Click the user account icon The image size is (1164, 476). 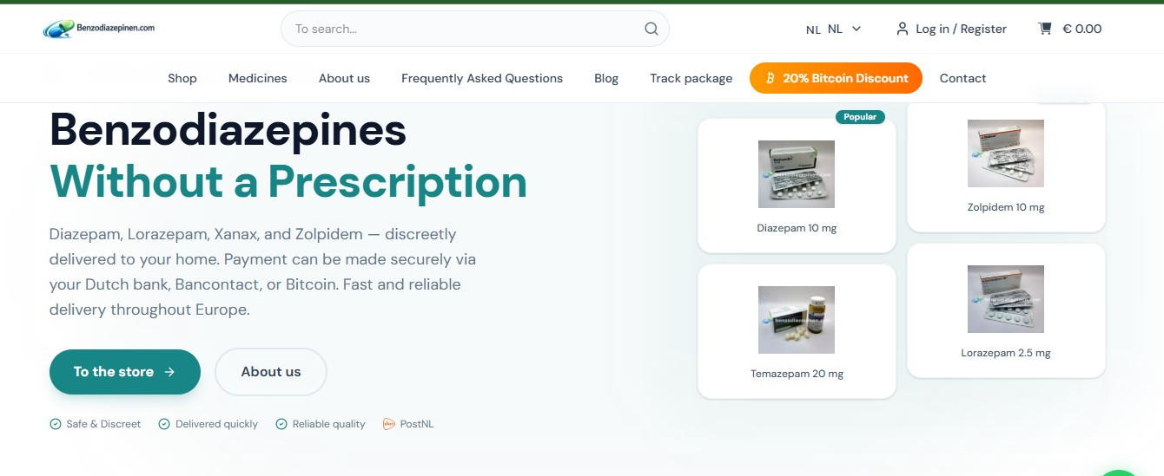903,29
